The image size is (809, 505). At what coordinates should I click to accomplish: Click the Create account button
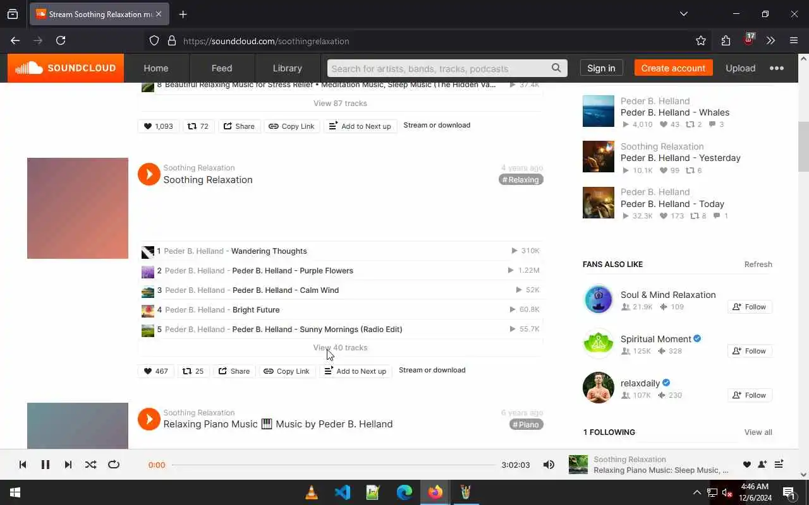673,68
